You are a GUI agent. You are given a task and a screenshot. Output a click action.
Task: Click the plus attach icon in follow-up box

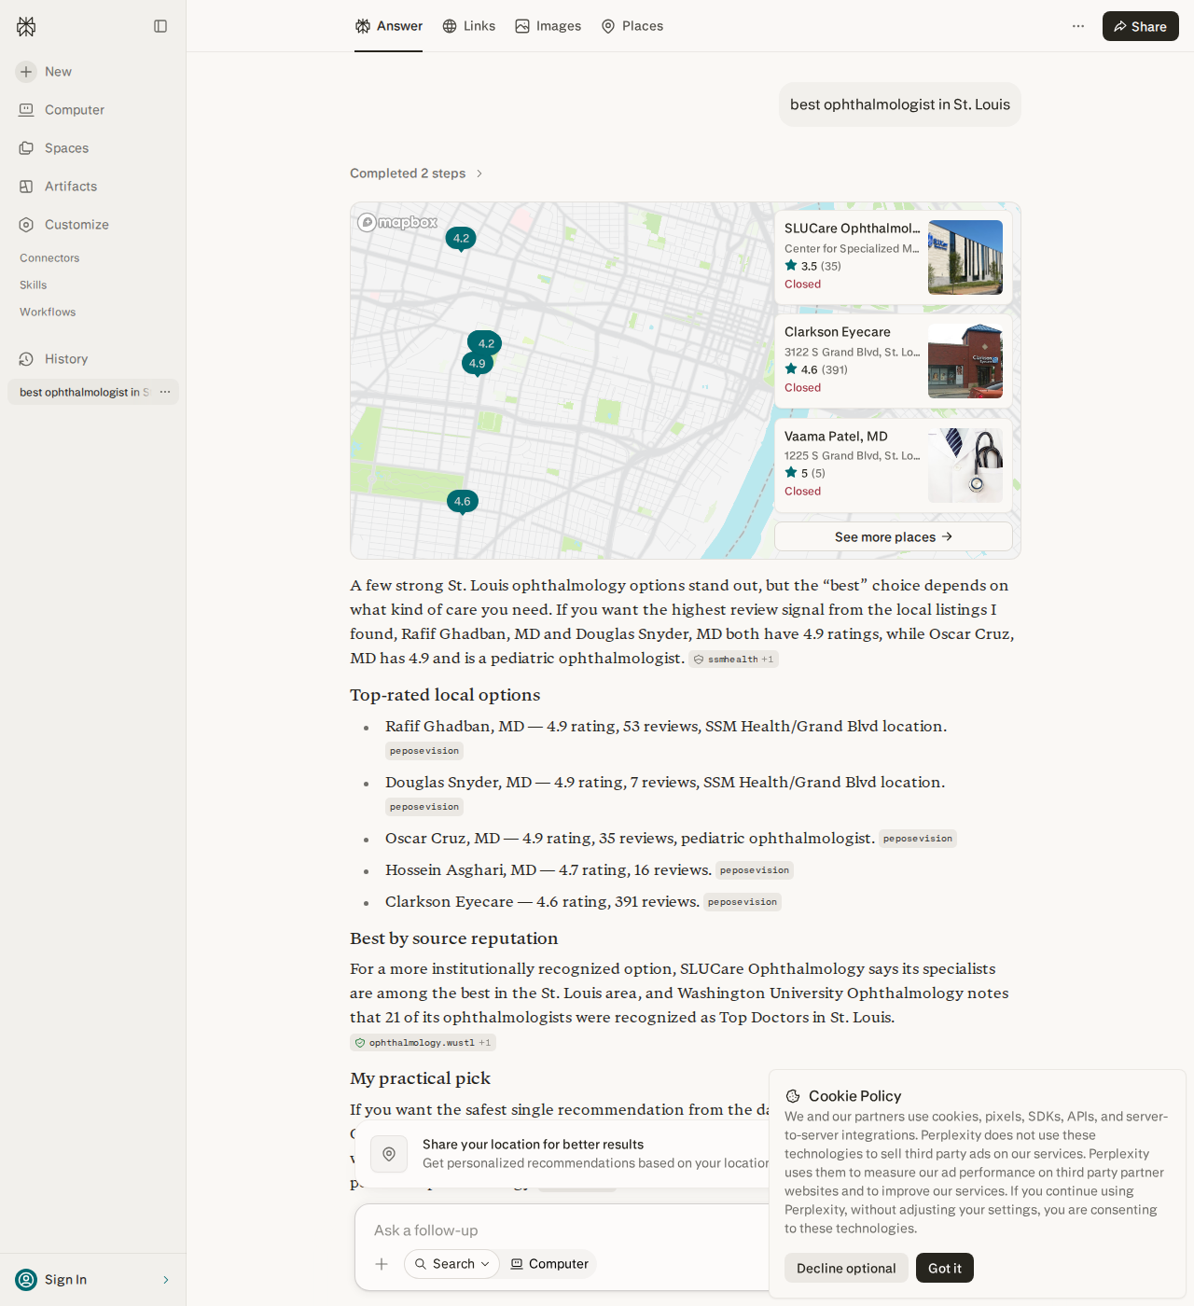382,1264
